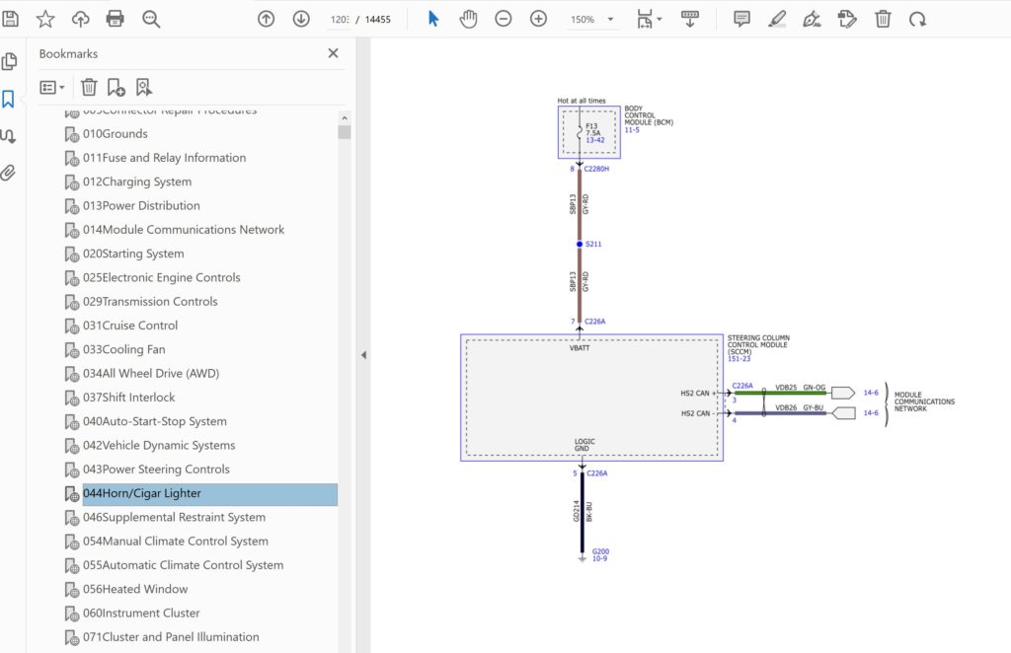Open bookmarks options dropdown menu
The height and width of the screenshot is (653, 1011).
coord(51,87)
